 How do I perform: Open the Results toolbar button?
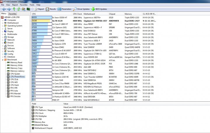51,9
